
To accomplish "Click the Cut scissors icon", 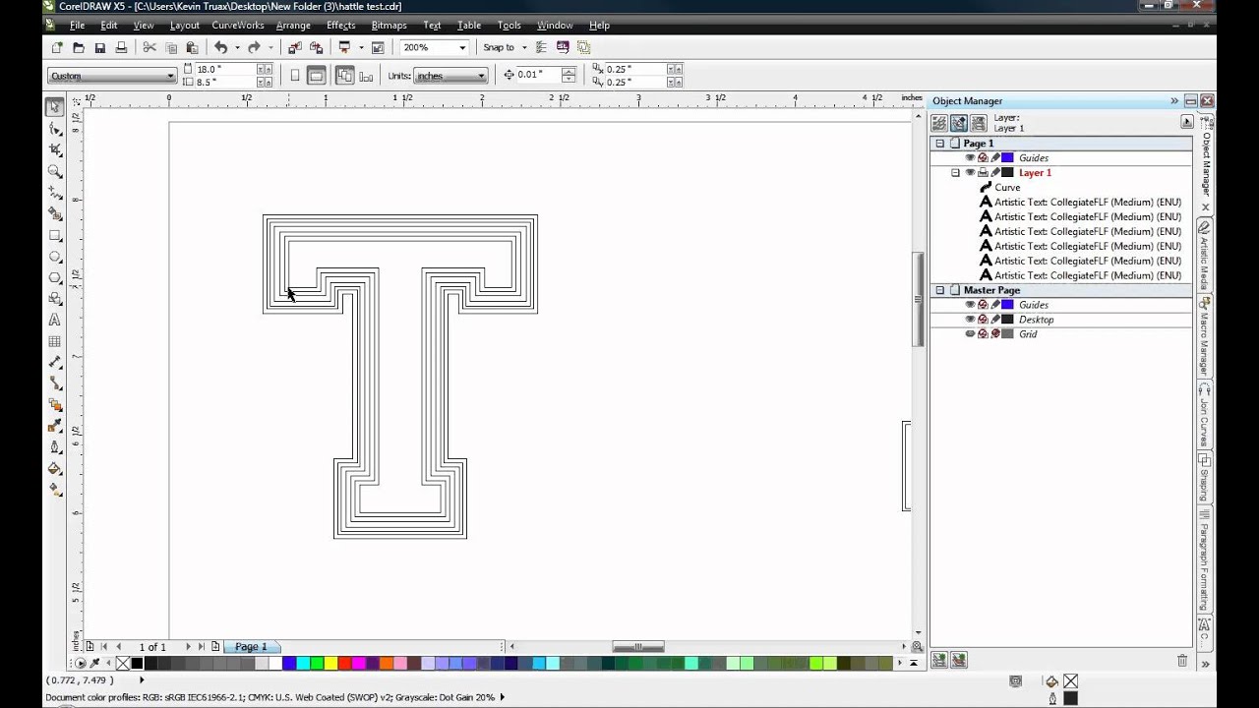I will pyautogui.click(x=150, y=47).
